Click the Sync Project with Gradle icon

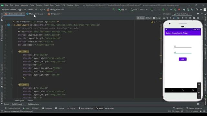(184, 10)
